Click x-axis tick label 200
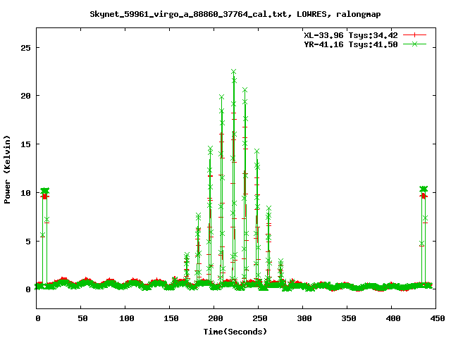451x338 pixels. 216,318
